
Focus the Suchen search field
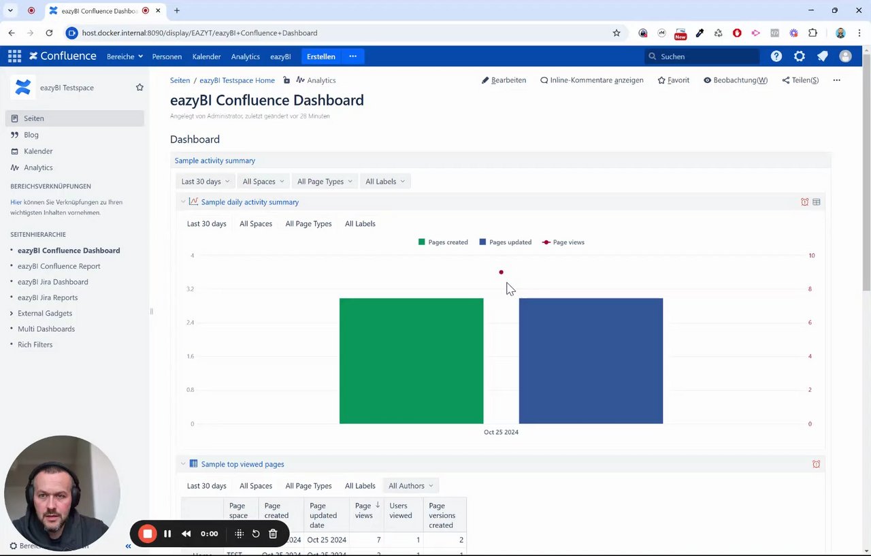702,56
